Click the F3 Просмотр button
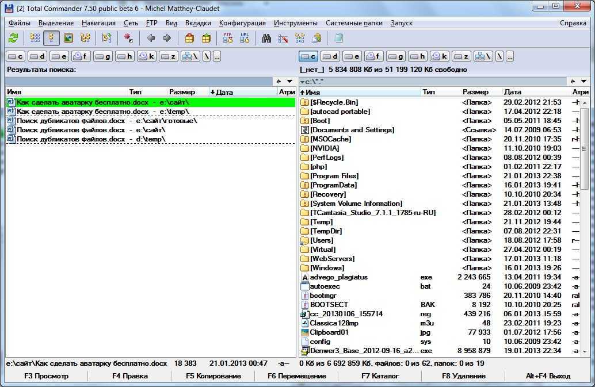The height and width of the screenshot is (387, 595). [x=46, y=376]
